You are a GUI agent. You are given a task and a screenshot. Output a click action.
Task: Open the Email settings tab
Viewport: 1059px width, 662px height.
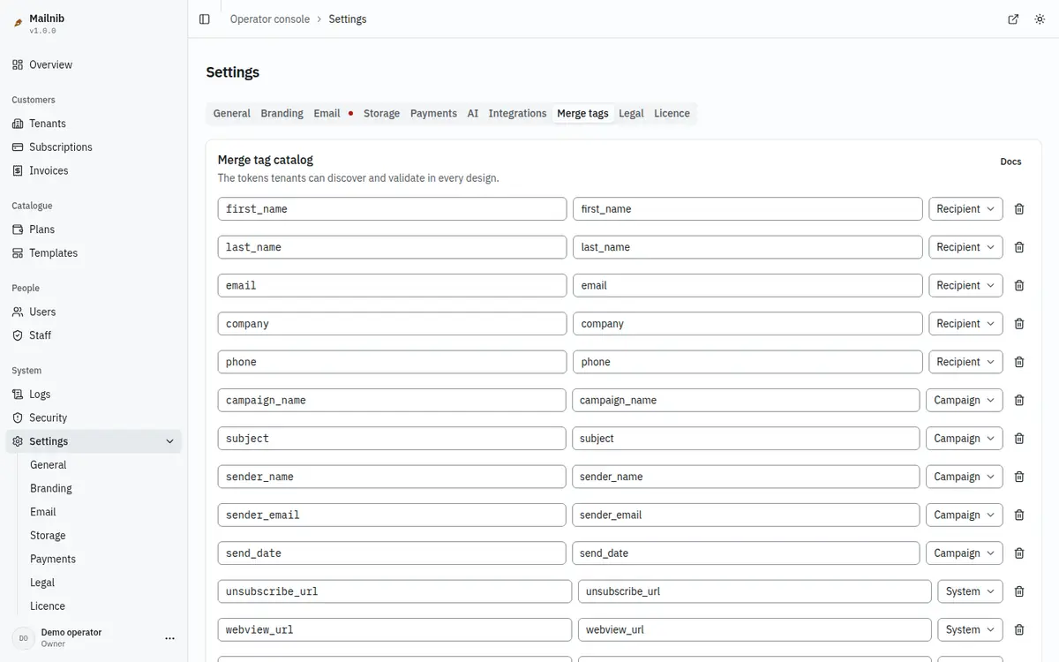[x=333, y=114]
